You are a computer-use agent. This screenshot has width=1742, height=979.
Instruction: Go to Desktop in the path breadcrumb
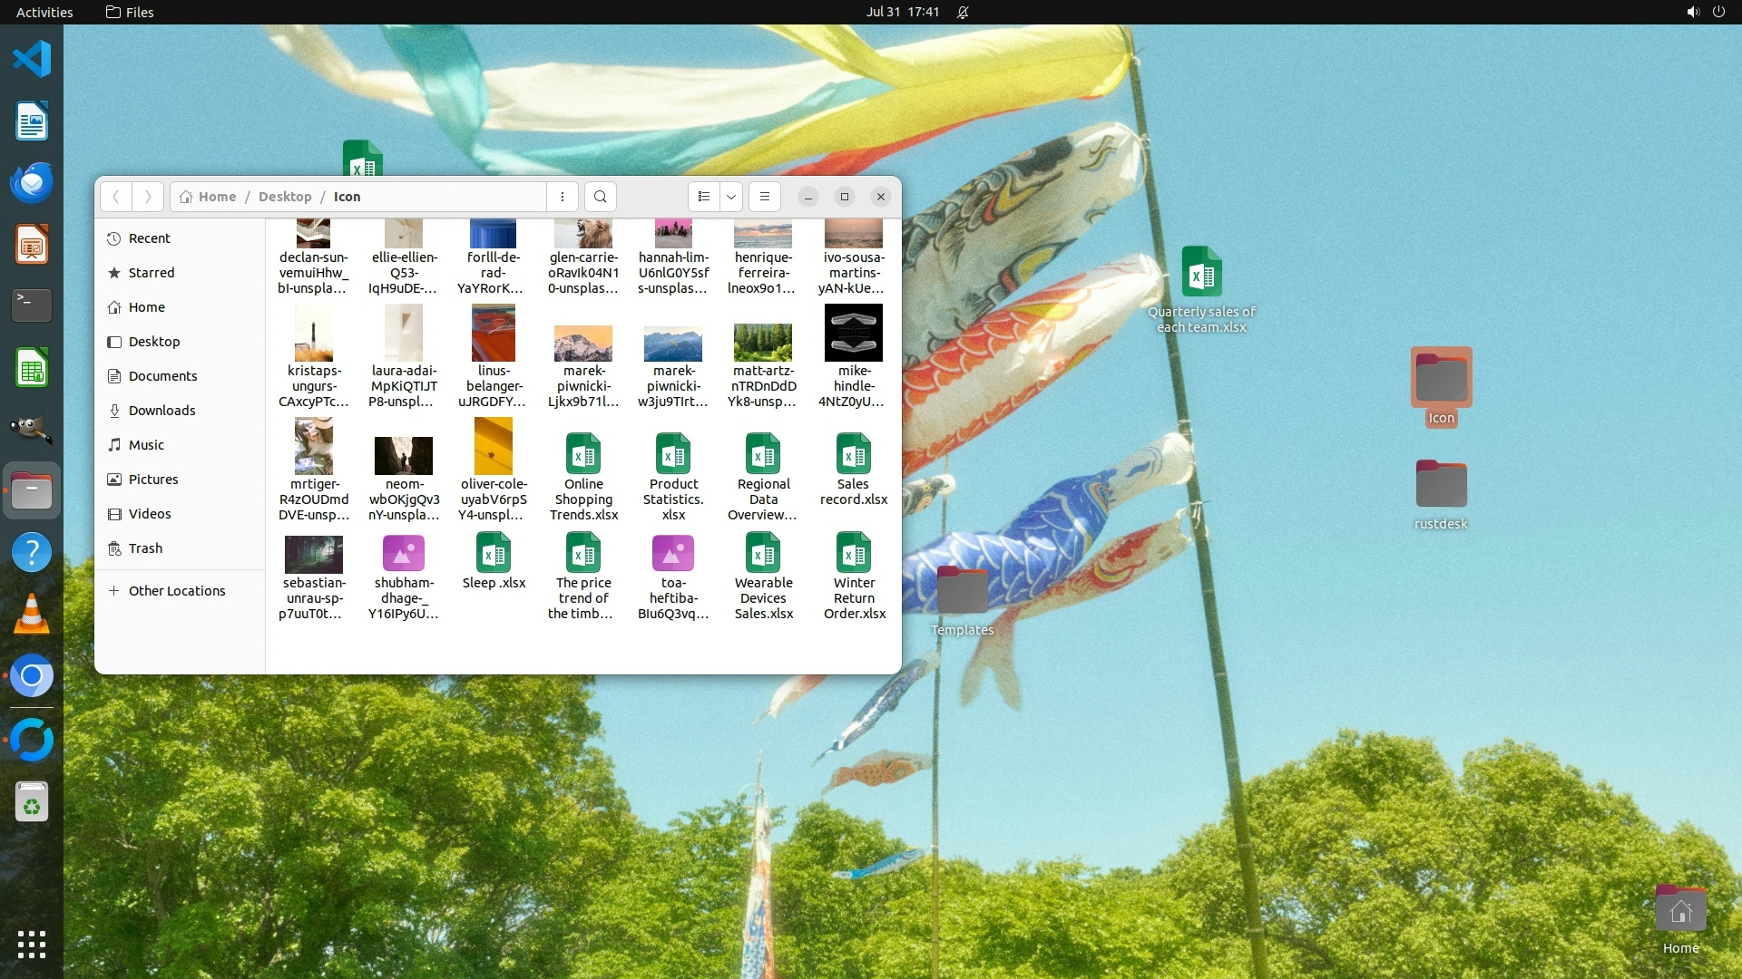point(284,197)
